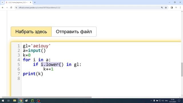
Task: Show hidden system tray icons
Action: point(151,100)
